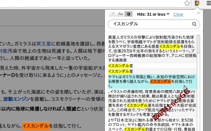The image size is (211, 131).
Task: Bookmark the page with the star icon
Action: [x=187, y=3]
